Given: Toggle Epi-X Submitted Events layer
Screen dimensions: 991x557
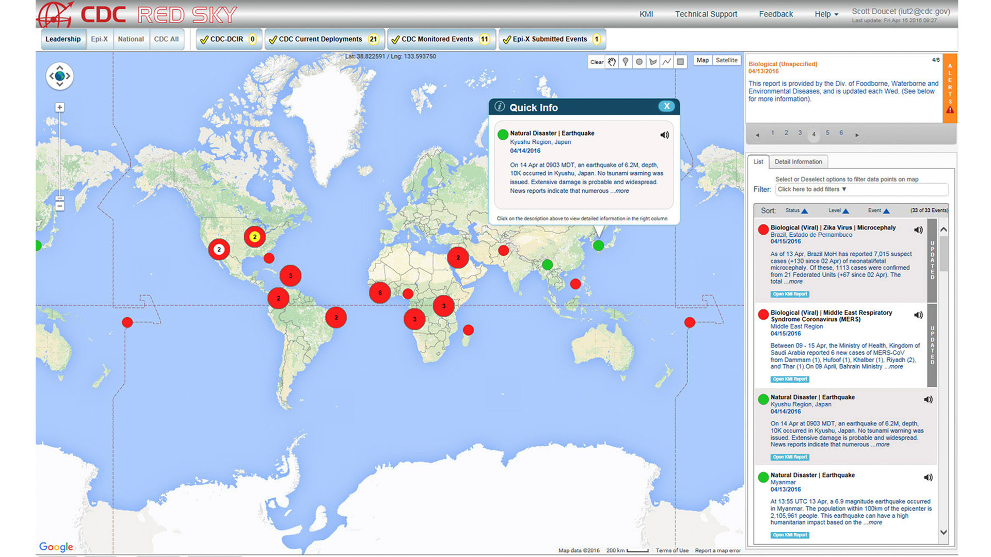Looking at the screenshot, I should (x=507, y=40).
